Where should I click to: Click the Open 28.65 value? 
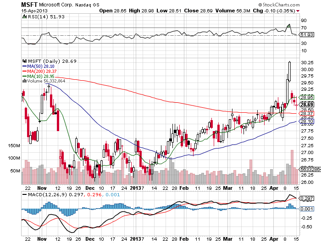(x=113, y=11)
